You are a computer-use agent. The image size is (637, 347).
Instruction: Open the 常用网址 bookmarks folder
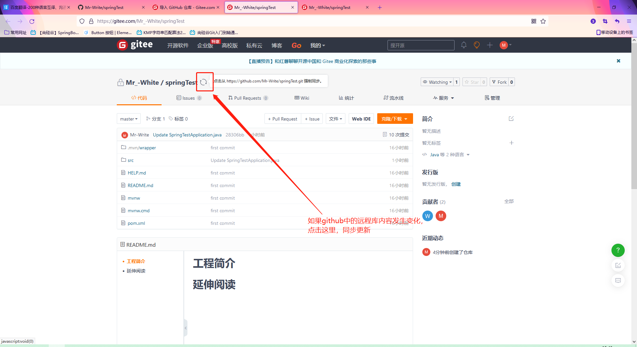[16, 32]
